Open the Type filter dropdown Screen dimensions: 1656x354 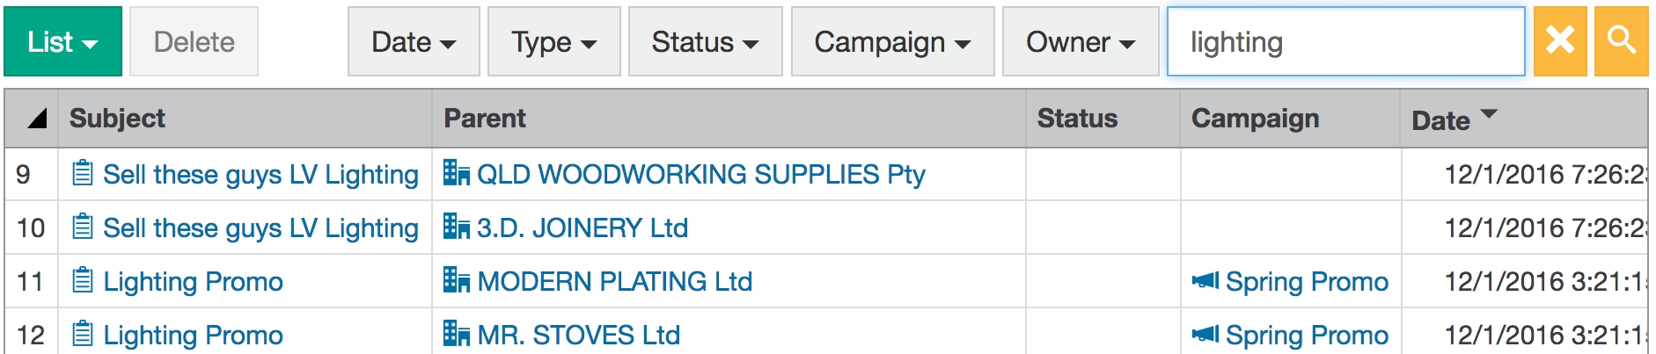coord(553,41)
